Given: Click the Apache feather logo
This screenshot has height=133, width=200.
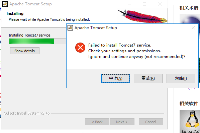Looking at the screenshot, I should (x=142, y=16).
